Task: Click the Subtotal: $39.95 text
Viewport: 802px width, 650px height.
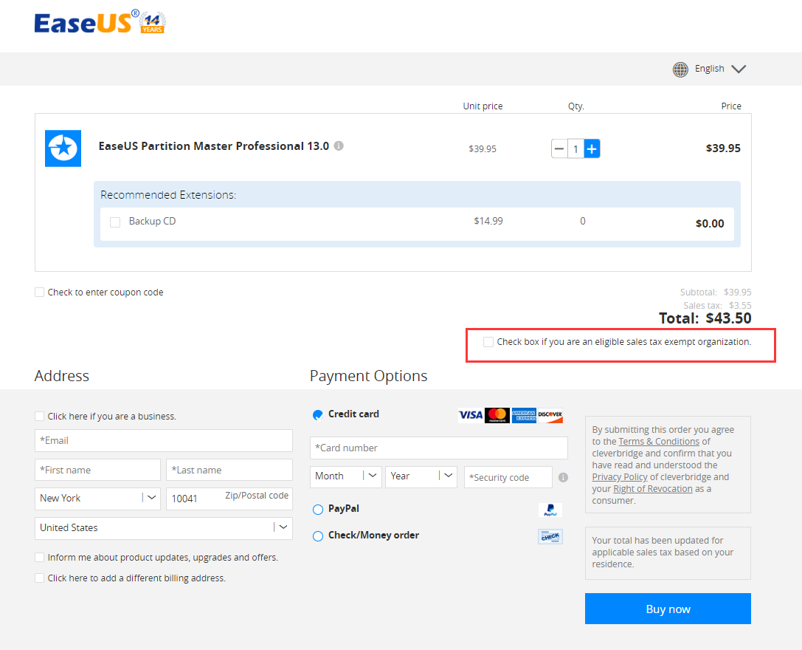Action: tap(716, 292)
